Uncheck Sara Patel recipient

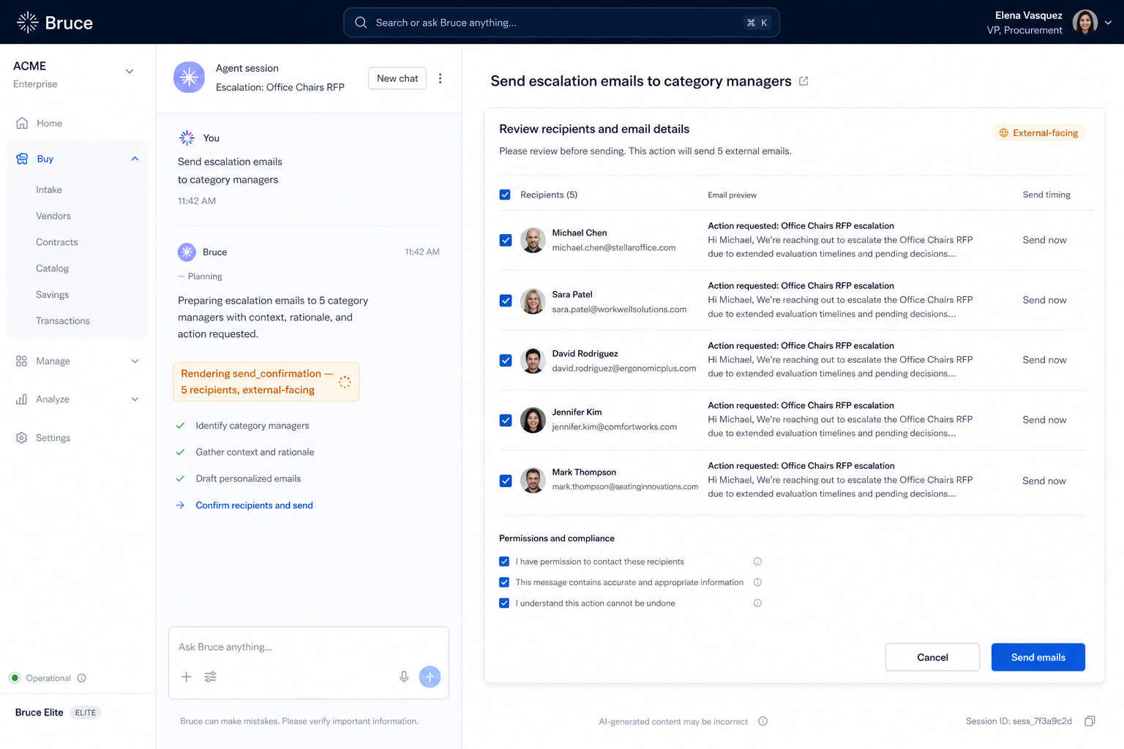coord(506,301)
